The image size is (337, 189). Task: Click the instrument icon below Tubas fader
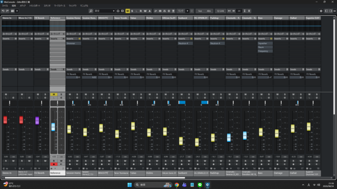pyautogui.click(x=132, y=169)
